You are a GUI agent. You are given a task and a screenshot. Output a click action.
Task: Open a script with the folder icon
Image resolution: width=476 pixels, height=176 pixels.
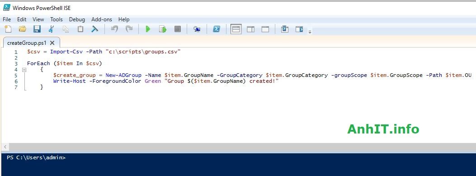[x=23, y=29]
